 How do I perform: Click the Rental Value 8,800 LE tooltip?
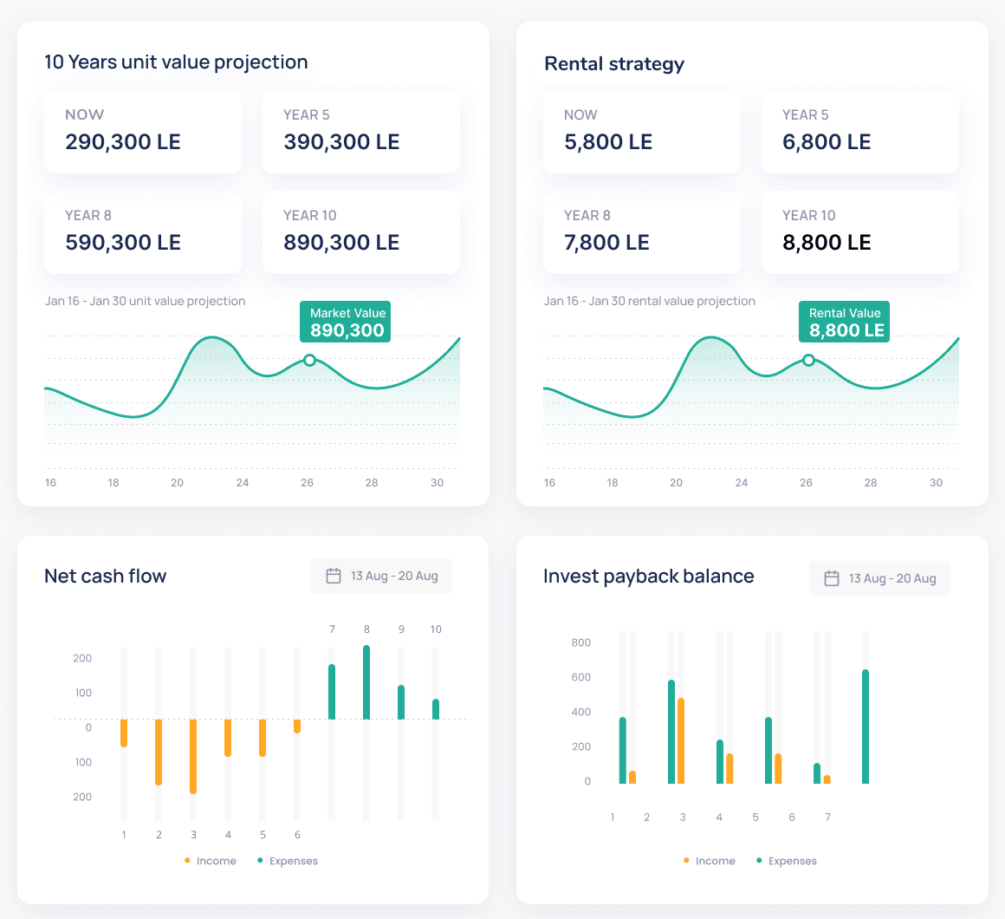tap(844, 322)
